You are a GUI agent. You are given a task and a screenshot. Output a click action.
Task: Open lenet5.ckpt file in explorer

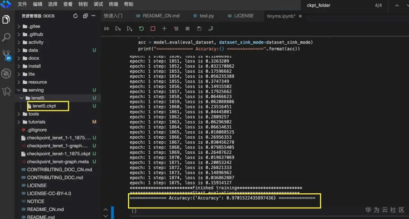[44, 106]
